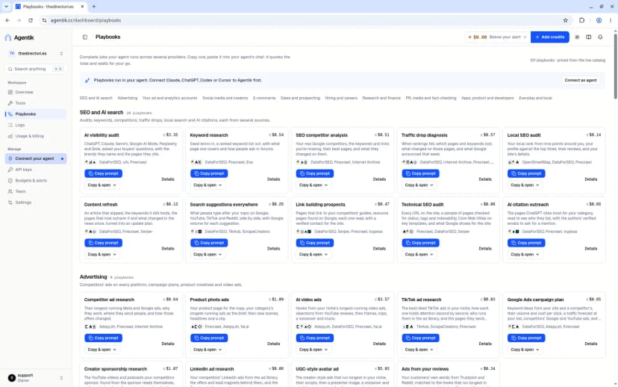
Task: Toggle the theme sun icon
Action: pos(577,37)
